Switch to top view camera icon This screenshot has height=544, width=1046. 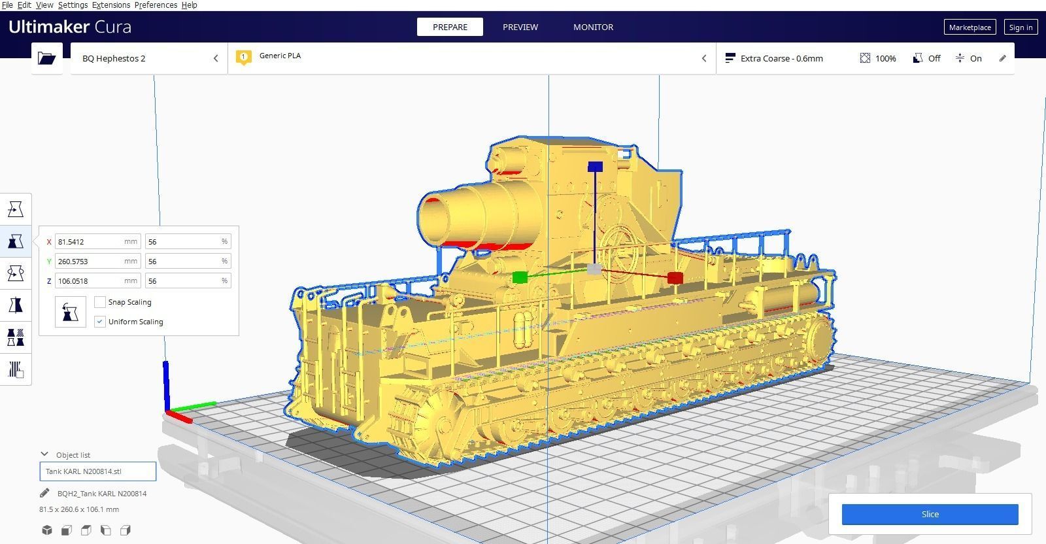[x=86, y=530]
